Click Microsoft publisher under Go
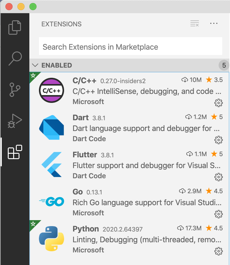 [88, 213]
